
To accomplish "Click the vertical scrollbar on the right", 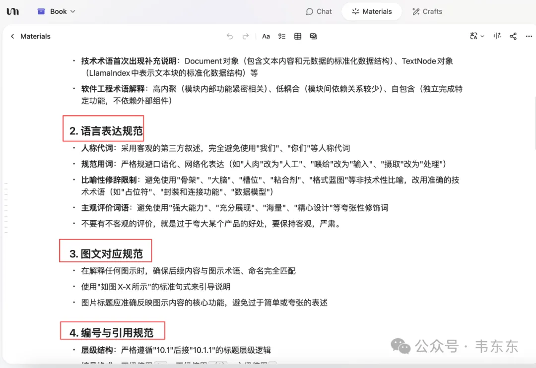I will 535,124.
